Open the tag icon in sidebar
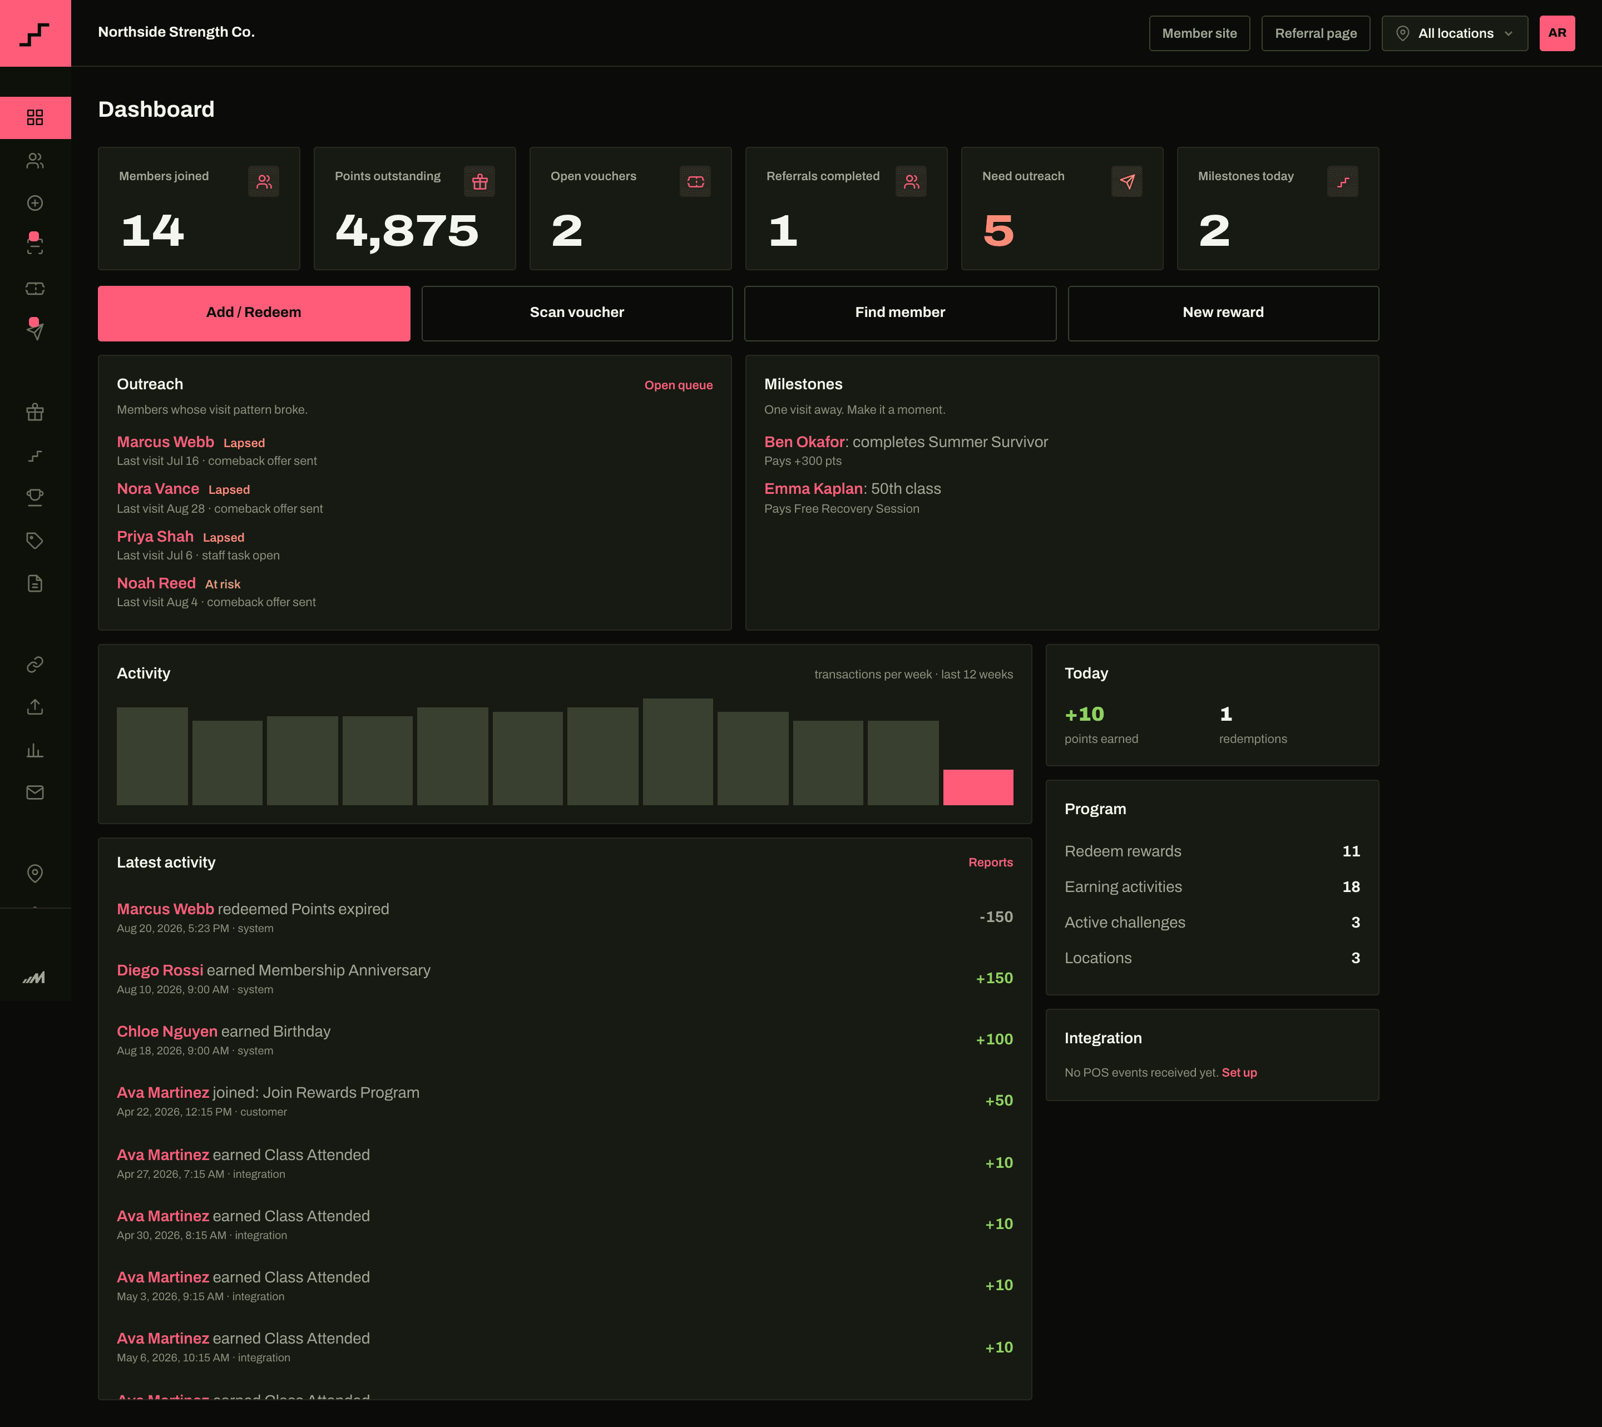1602x1427 pixels. pos(34,540)
